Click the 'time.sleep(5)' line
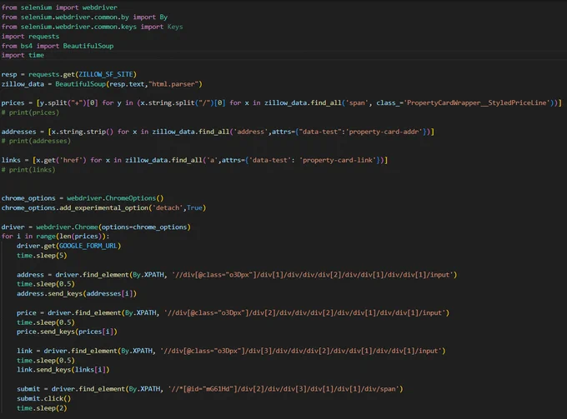Image resolution: width=567 pixels, height=419 pixels. click(x=42, y=256)
